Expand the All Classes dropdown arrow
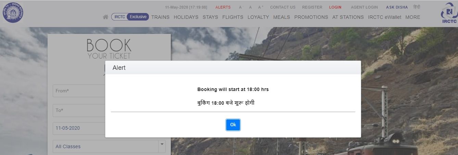 [x=162, y=146]
